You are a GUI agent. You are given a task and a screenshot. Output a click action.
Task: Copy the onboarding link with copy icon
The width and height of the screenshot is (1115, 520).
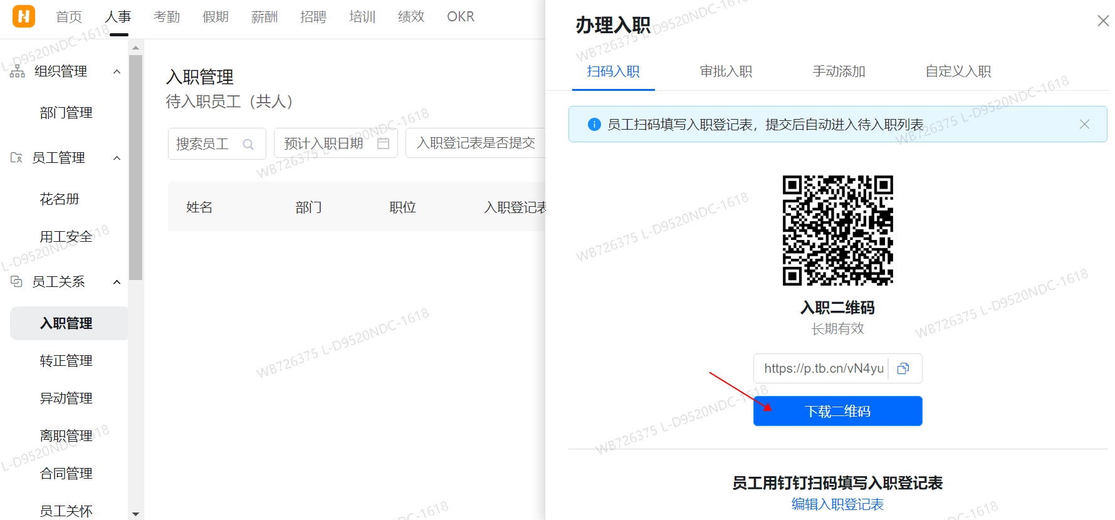(x=903, y=368)
